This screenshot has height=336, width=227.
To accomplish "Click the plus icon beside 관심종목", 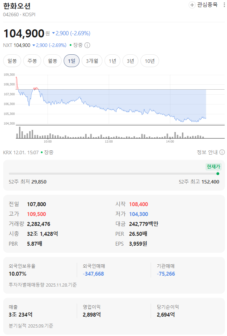I will 192,5.
